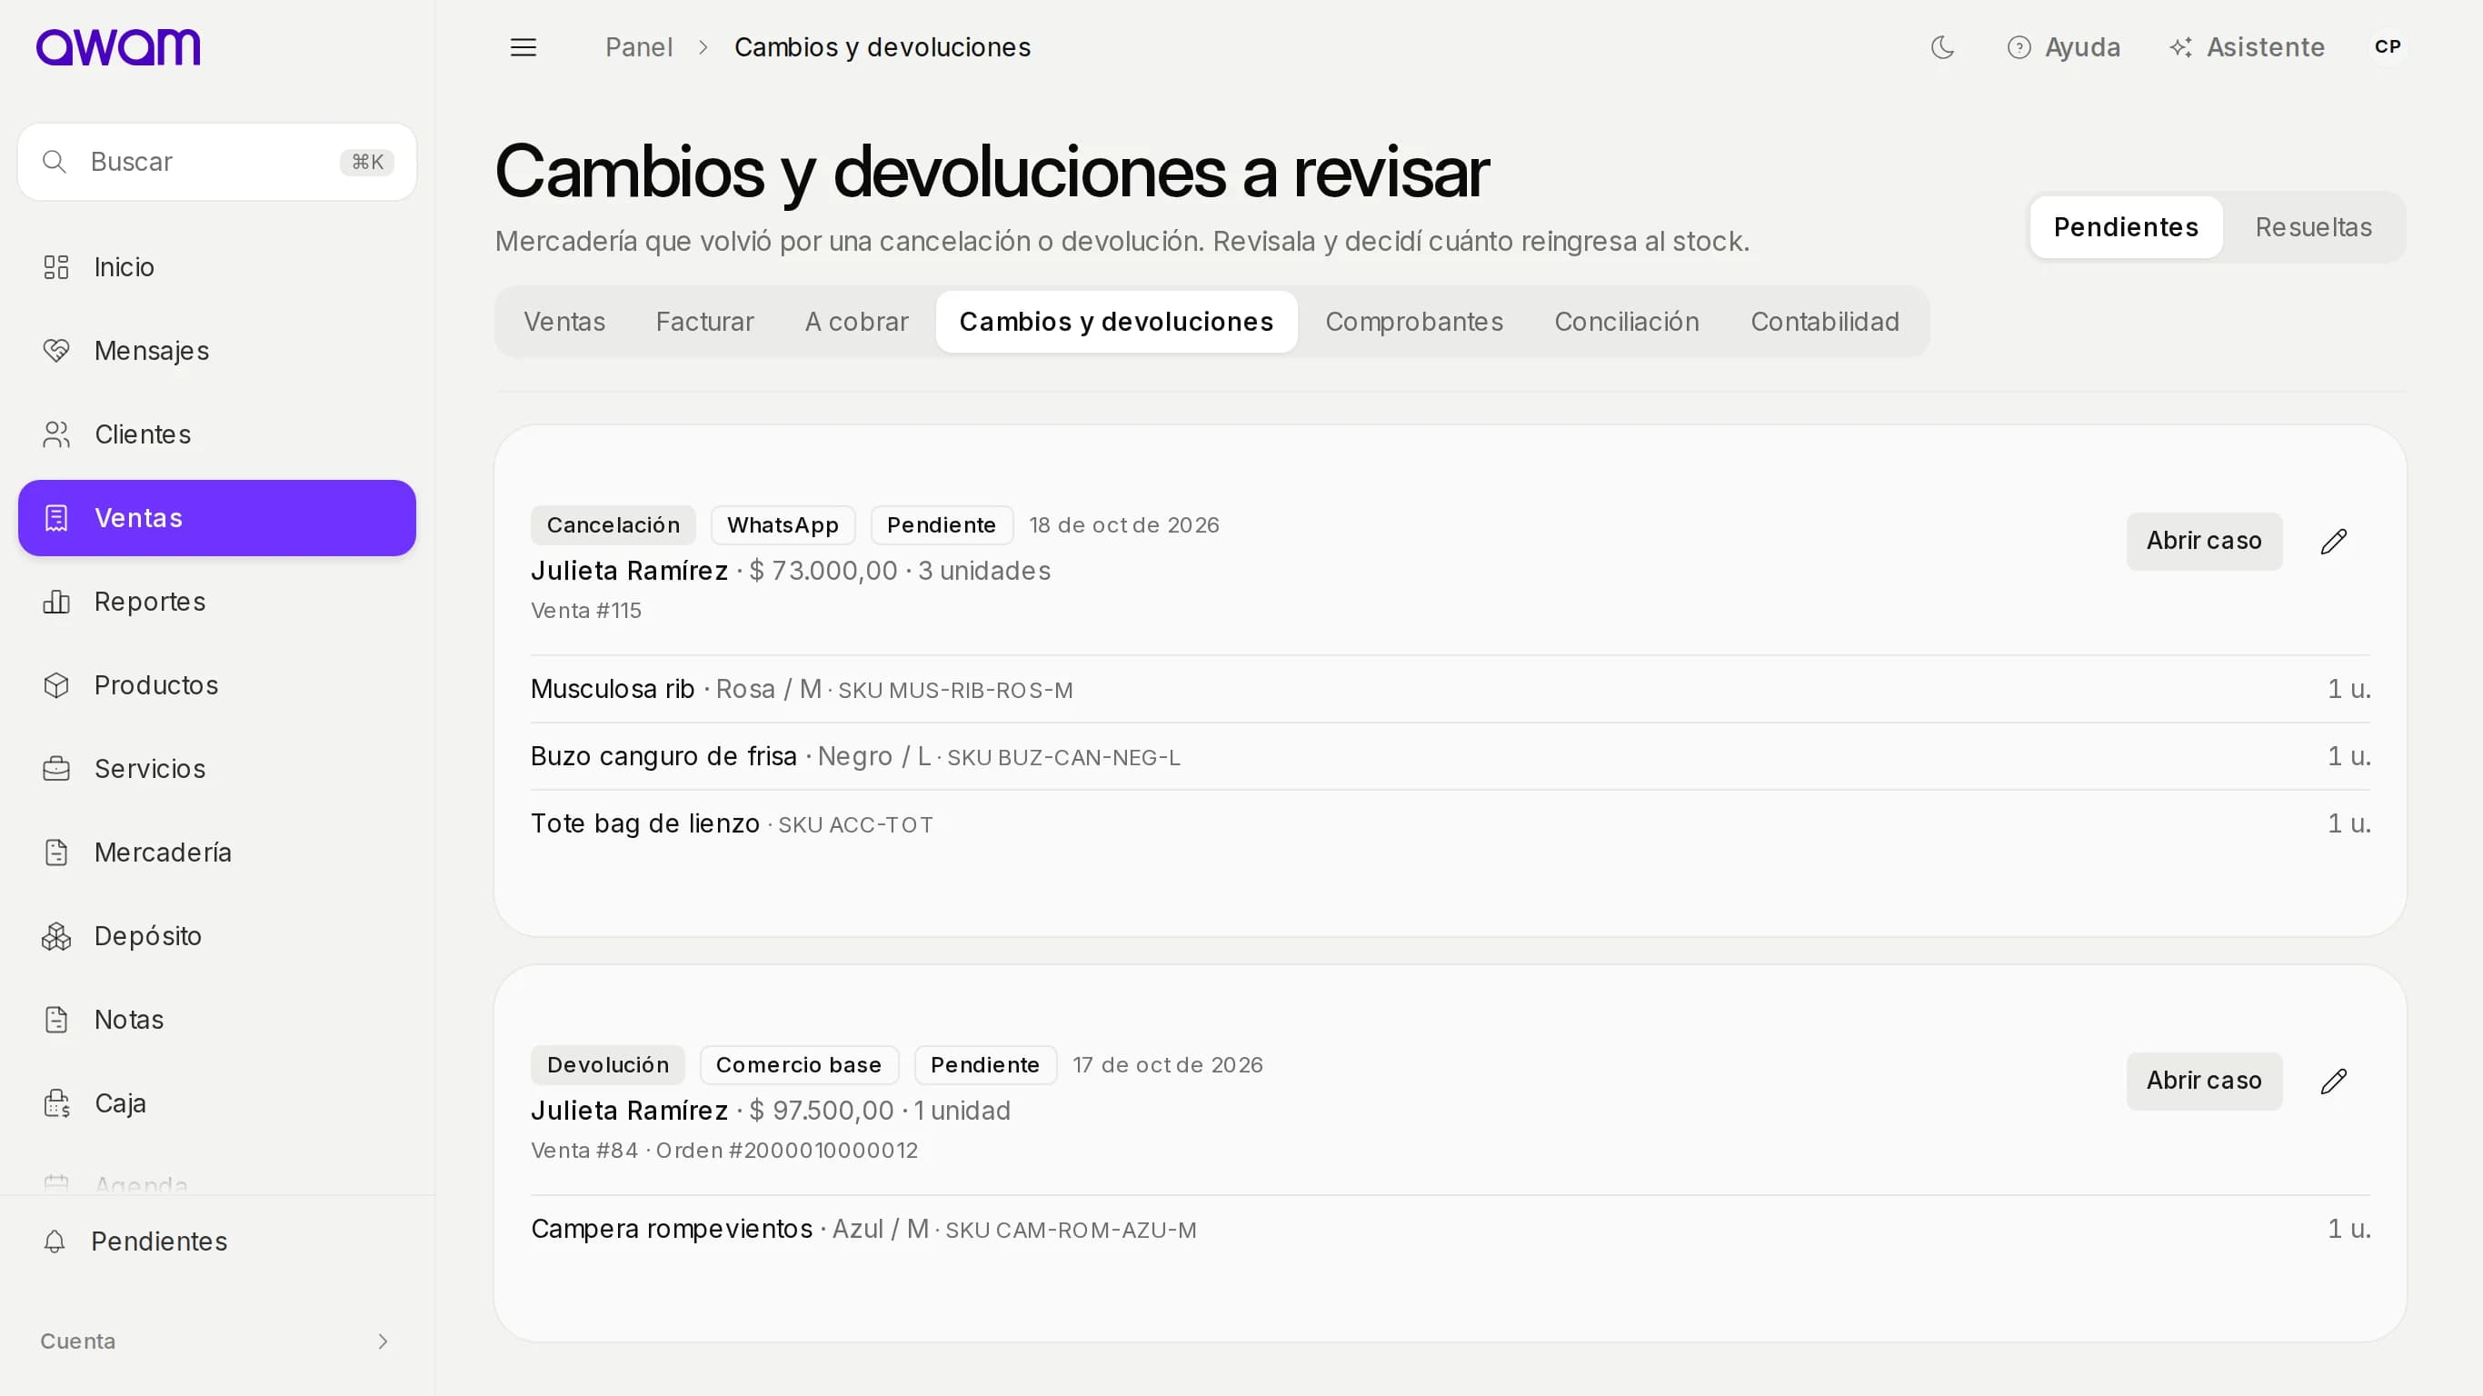
Task: Switch to the Conciliación tab
Action: point(1626,322)
